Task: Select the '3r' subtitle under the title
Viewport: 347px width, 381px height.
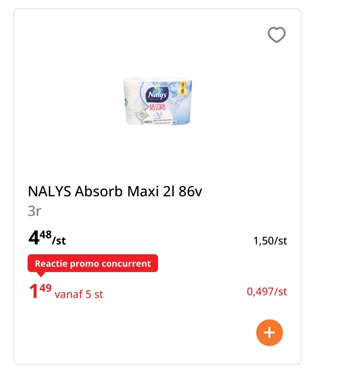Action: 34,211
